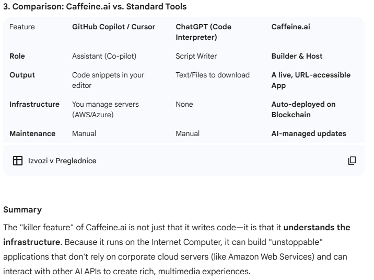This screenshot has height=280, width=374.
Task: Select the Feature column header
Action: point(22,27)
